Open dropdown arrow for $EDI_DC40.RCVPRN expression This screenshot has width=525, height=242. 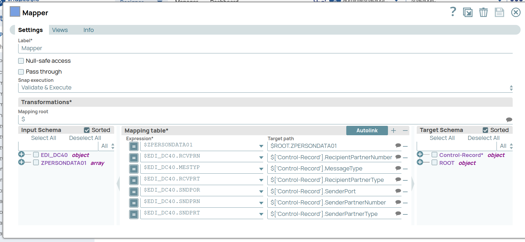pyautogui.click(x=261, y=158)
